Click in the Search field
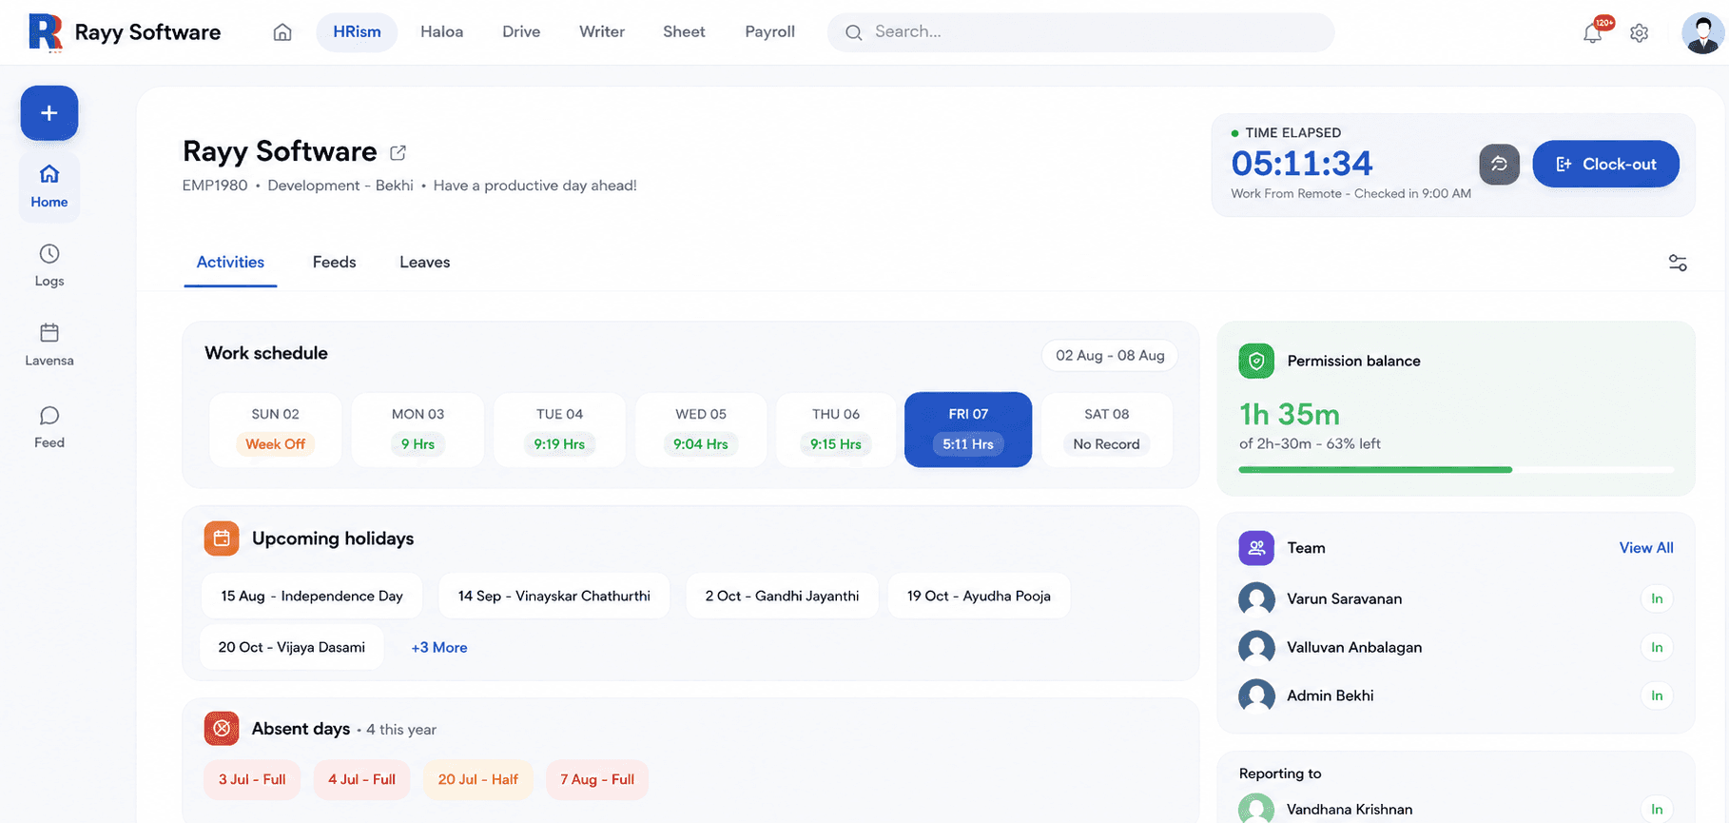 coord(1080,32)
